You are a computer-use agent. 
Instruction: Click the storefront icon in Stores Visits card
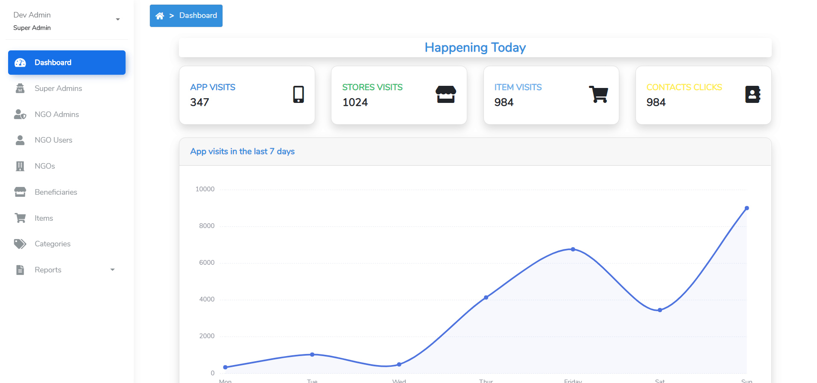445,94
